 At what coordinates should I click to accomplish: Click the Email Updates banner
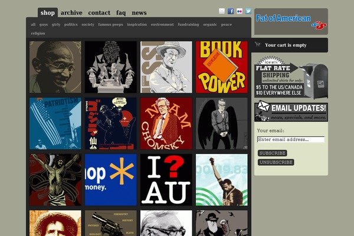[x=291, y=111]
